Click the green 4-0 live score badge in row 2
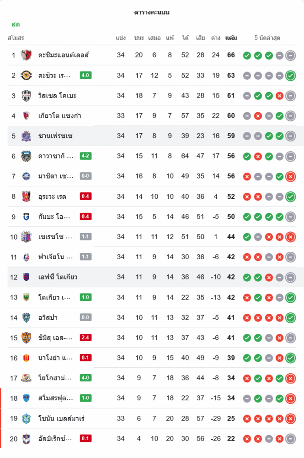Image resolution: width=304 pixels, height=458 pixels. tap(85, 76)
